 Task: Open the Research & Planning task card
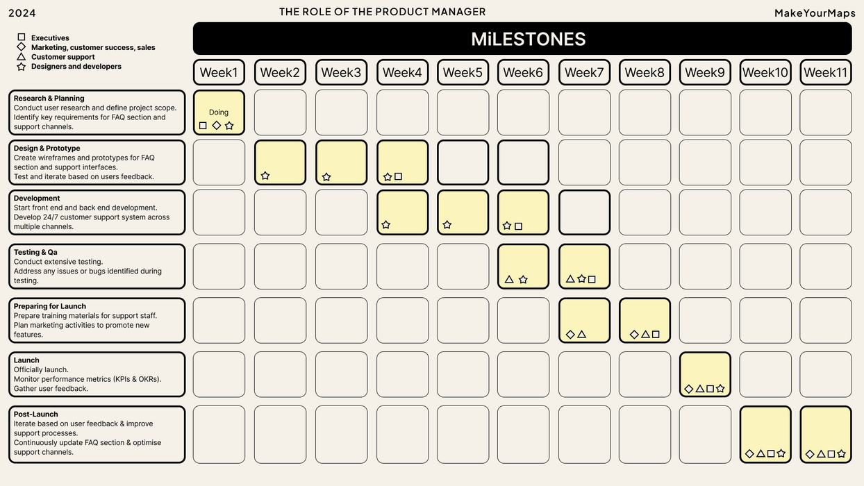[97, 112]
